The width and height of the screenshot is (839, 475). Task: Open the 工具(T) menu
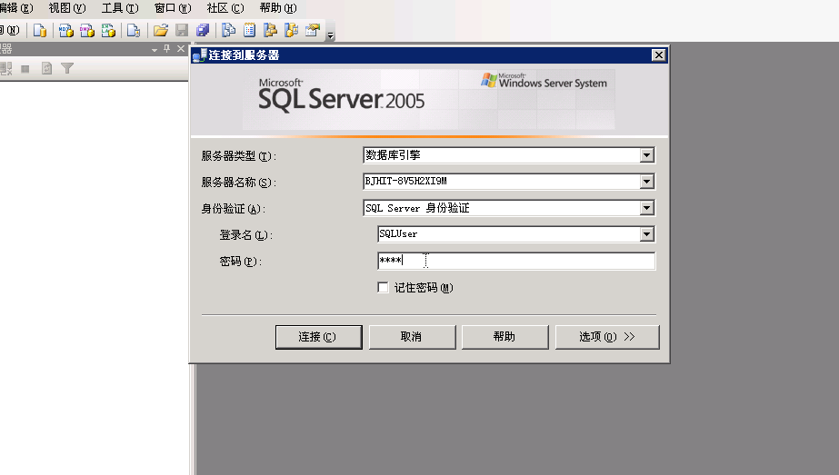click(120, 8)
